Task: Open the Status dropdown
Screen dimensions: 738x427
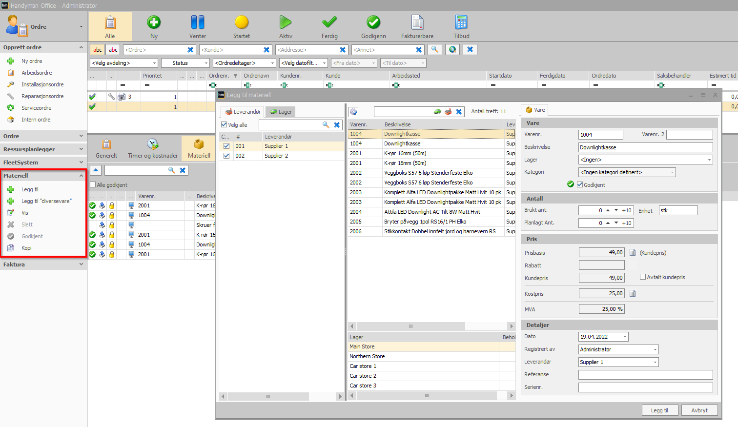Action: click(185, 63)
